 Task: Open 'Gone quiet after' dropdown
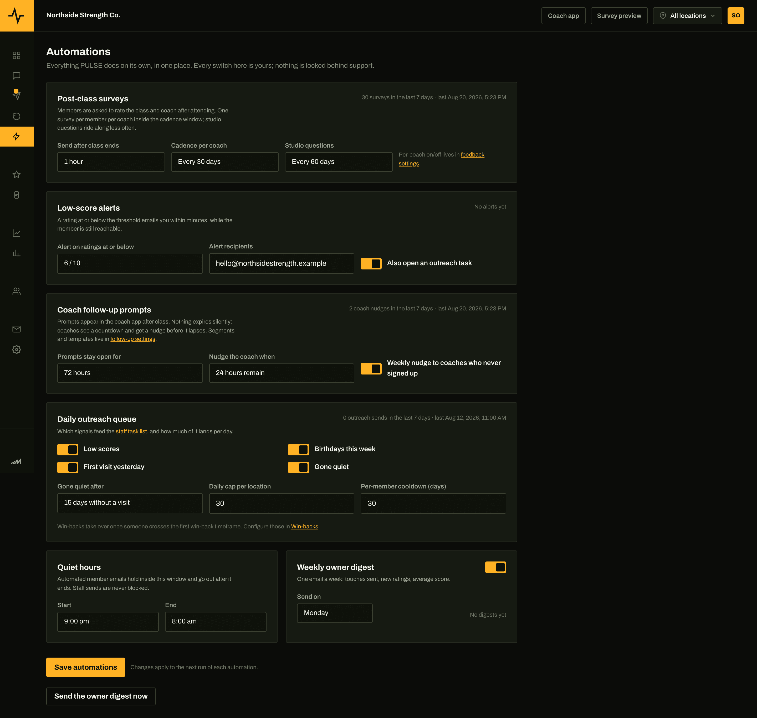(130, 503)
